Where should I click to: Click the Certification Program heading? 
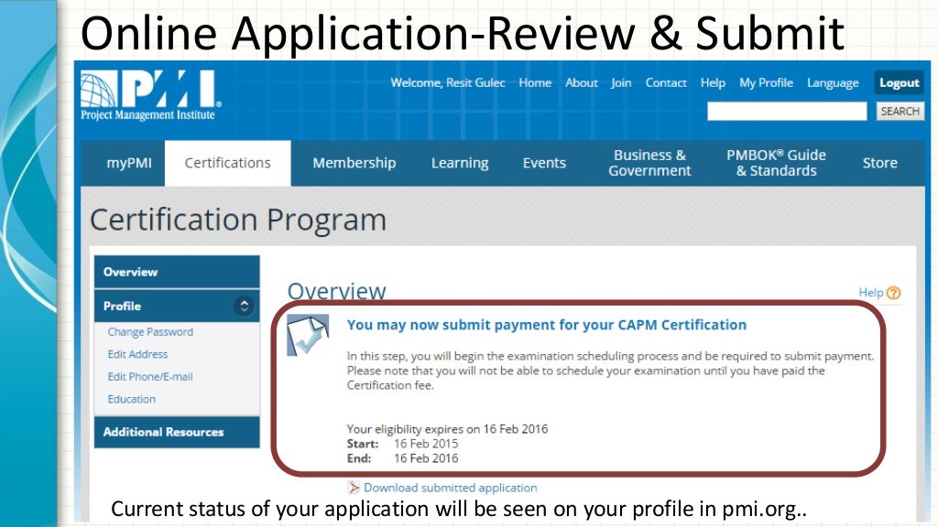pos(238,220)
